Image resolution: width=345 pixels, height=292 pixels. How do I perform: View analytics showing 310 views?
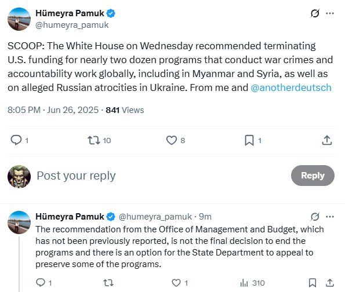(252, 283)
